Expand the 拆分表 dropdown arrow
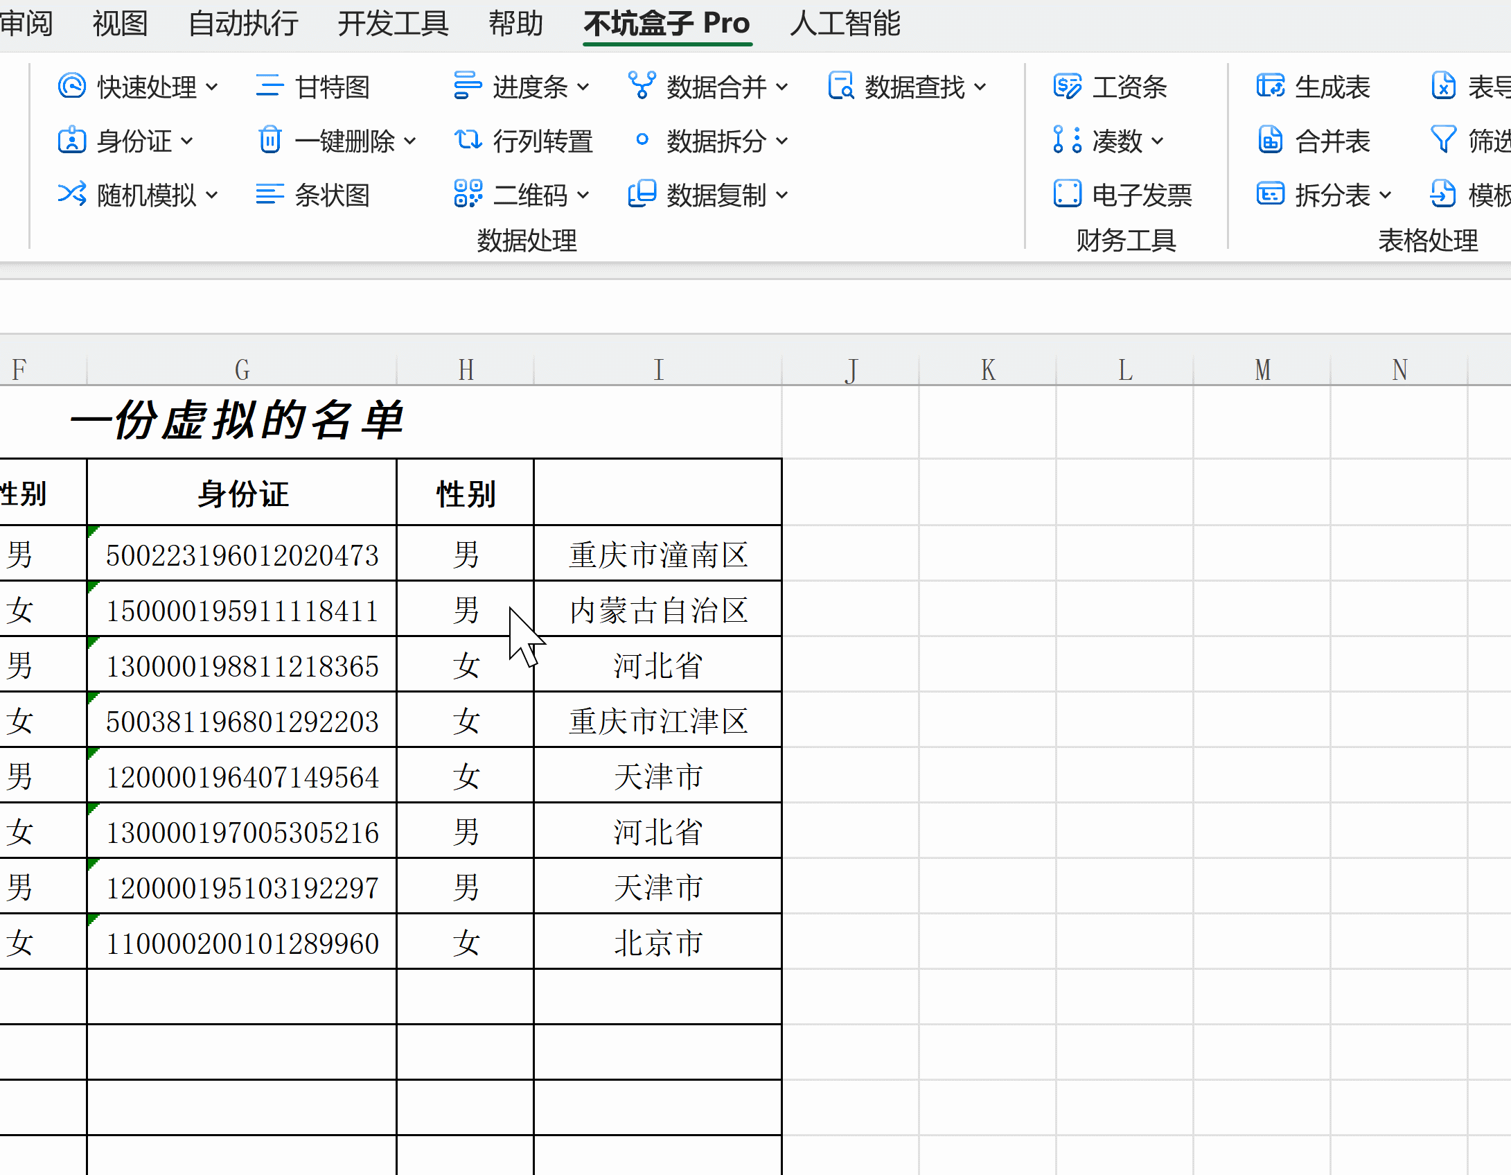The image size is (1511, 1175). pos(1386,196)
